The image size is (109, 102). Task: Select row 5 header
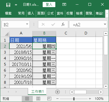5,64
